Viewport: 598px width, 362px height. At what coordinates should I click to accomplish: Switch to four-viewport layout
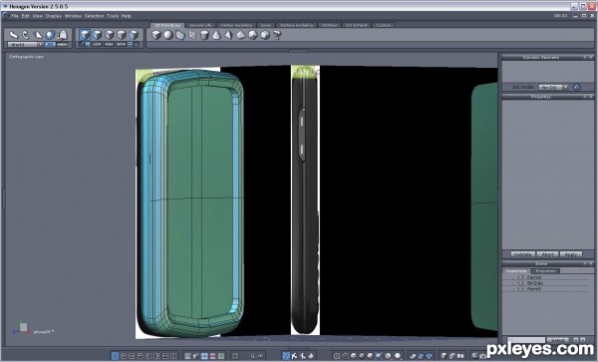(124, 356)
